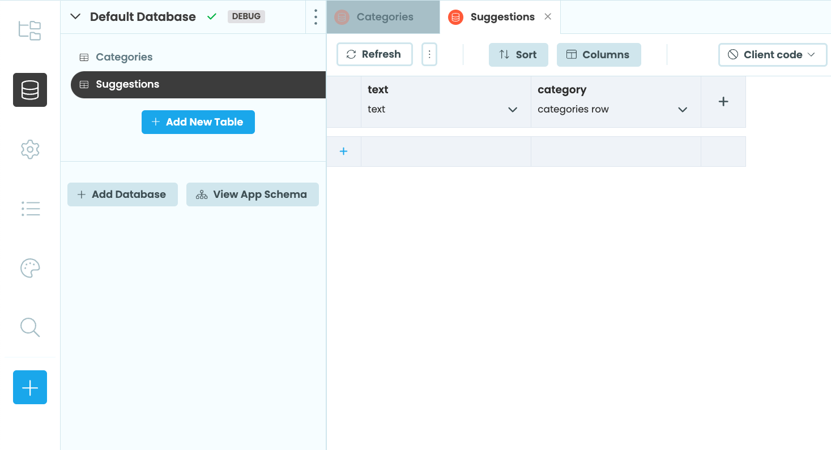Click the list panel icon in sidebar
The image size is (831, 450).
[29, 209]
